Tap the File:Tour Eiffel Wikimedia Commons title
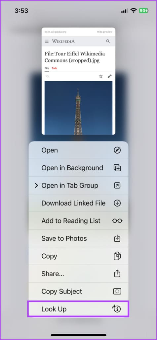This screenshot has height=340, width=157. [x=75, y=57]
